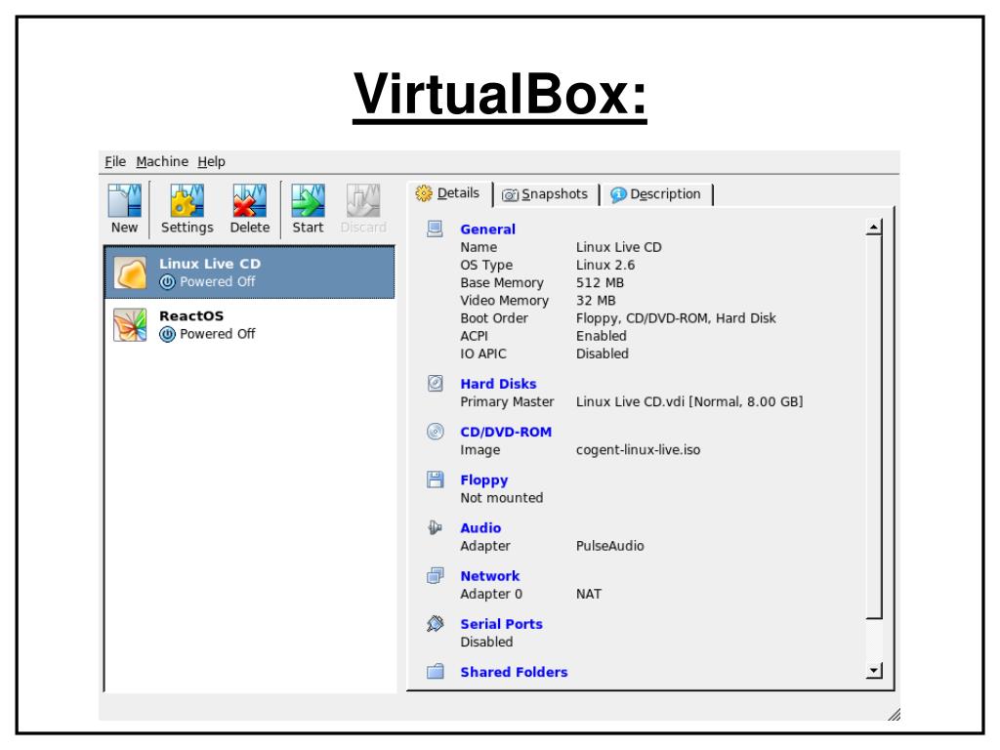Click the details pane vertical scrollbar thumb
Screen dimensions: 1000x750
874,427
